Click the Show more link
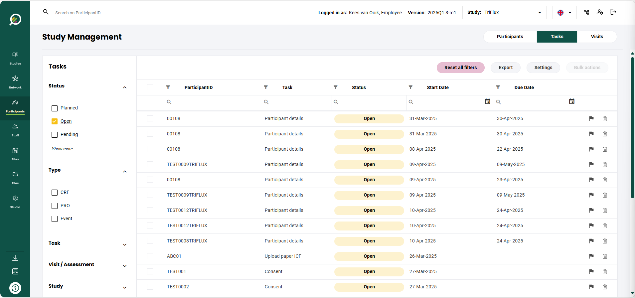 (x=62, y=149)
